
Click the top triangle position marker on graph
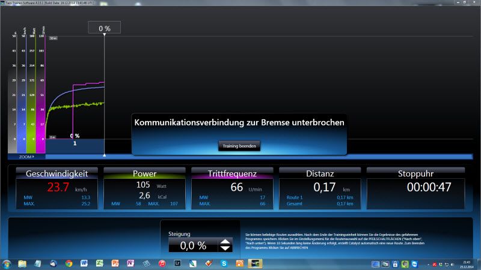point(104,35)
